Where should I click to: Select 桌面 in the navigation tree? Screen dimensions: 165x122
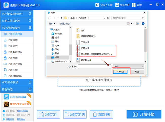coord(57,57)
